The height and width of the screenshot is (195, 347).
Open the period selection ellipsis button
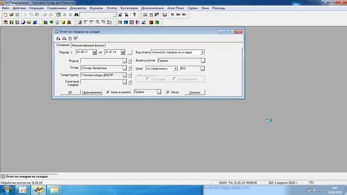(x=130, y=53)
